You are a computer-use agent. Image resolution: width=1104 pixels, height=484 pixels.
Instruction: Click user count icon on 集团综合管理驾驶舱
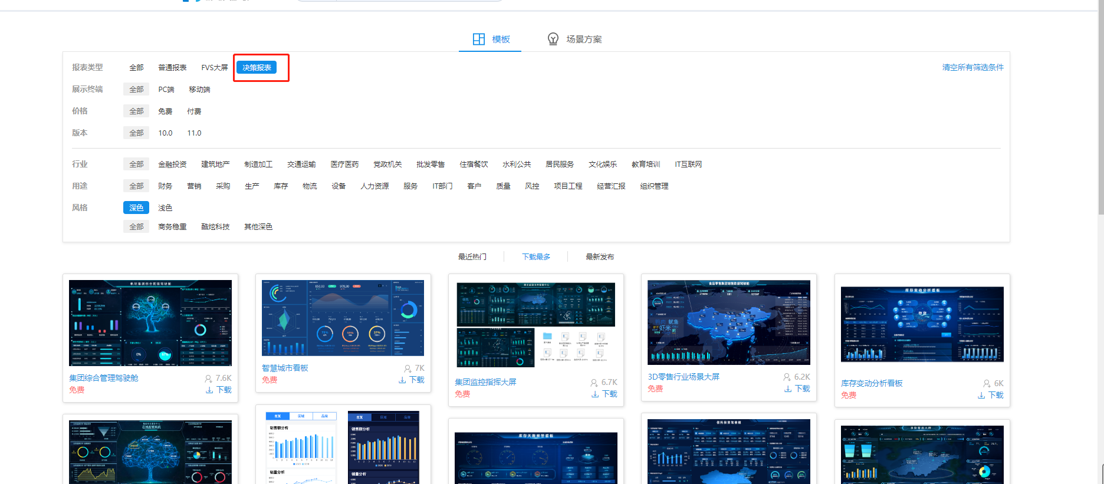pos(208,378)
